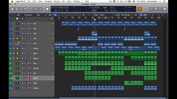Click the horizontal scrollbar at bottom
177x99 pixels.
[112, 98]
